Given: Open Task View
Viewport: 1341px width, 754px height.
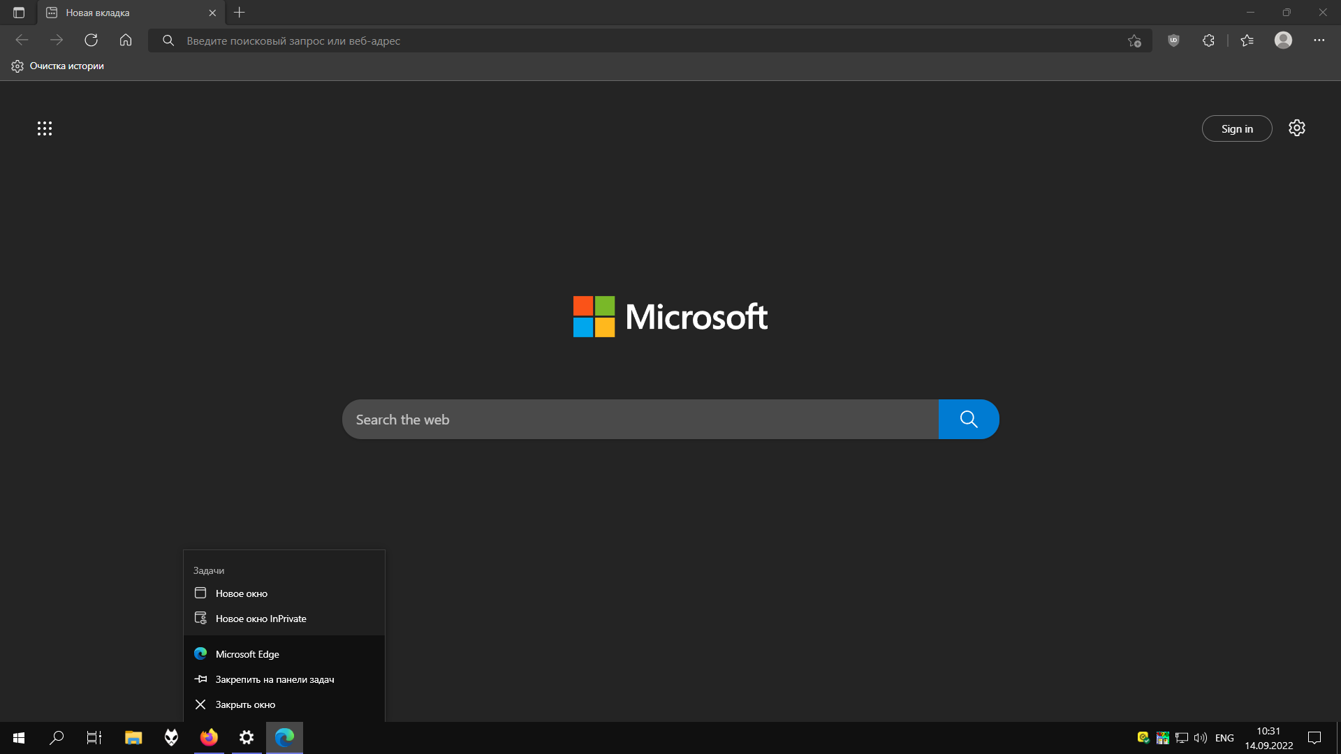Looking at the screenshot, I should pyautogui.click(x=94, y=738).
